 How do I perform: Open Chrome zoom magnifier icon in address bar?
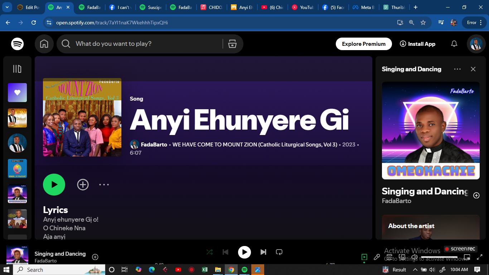[412, 23]
